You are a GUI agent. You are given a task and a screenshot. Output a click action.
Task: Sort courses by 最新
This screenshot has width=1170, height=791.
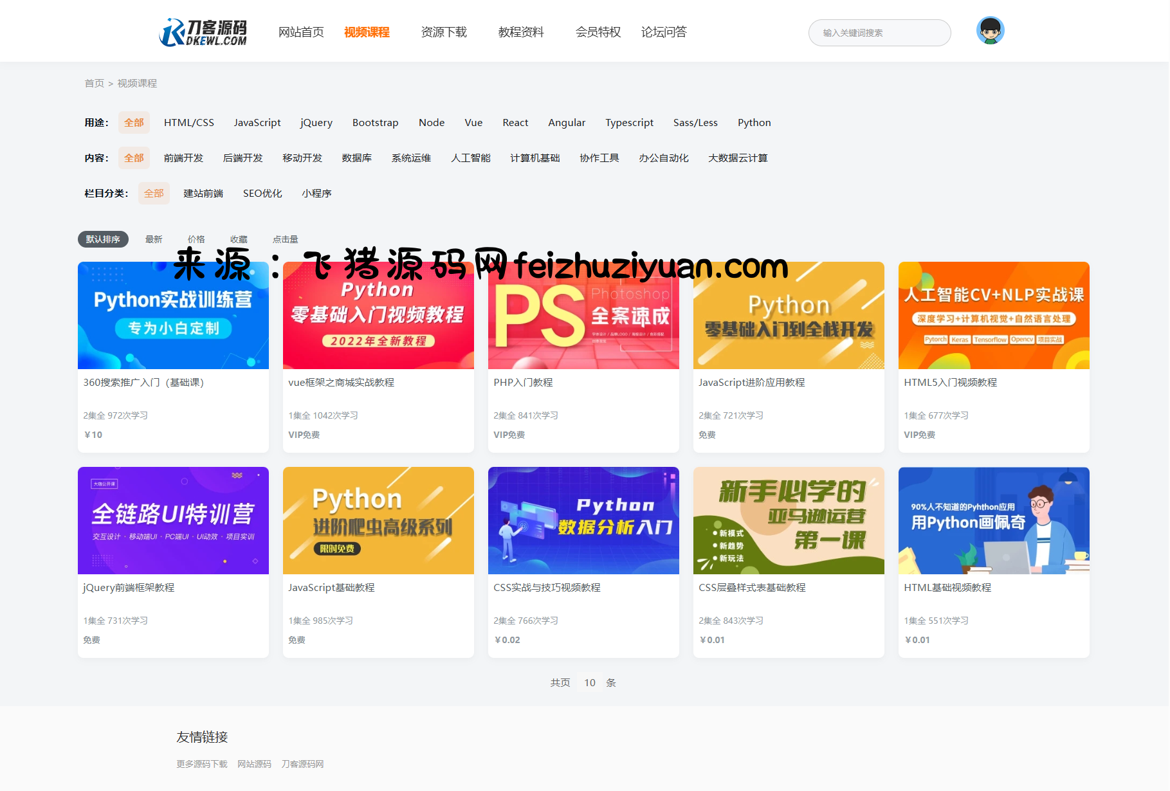tap(154, 239)
